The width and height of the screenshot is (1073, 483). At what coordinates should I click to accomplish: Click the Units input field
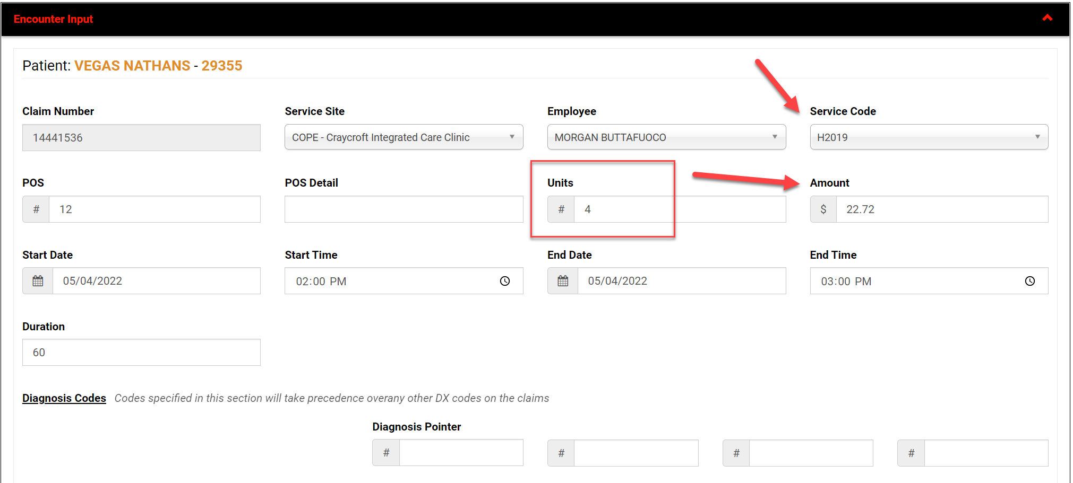(680, 209)
